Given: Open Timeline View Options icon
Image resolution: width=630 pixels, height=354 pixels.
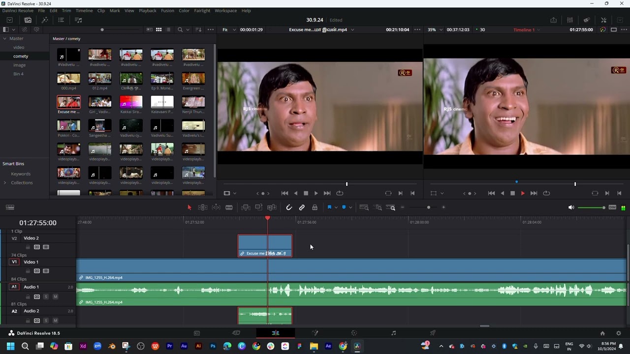Looking at the screenshot, I should (10, 207).
